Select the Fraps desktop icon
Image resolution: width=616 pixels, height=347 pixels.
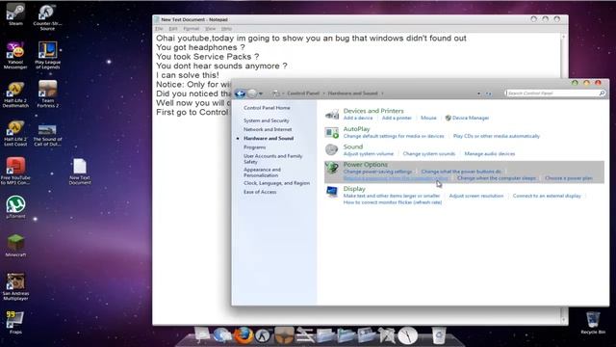click(15, 323)
